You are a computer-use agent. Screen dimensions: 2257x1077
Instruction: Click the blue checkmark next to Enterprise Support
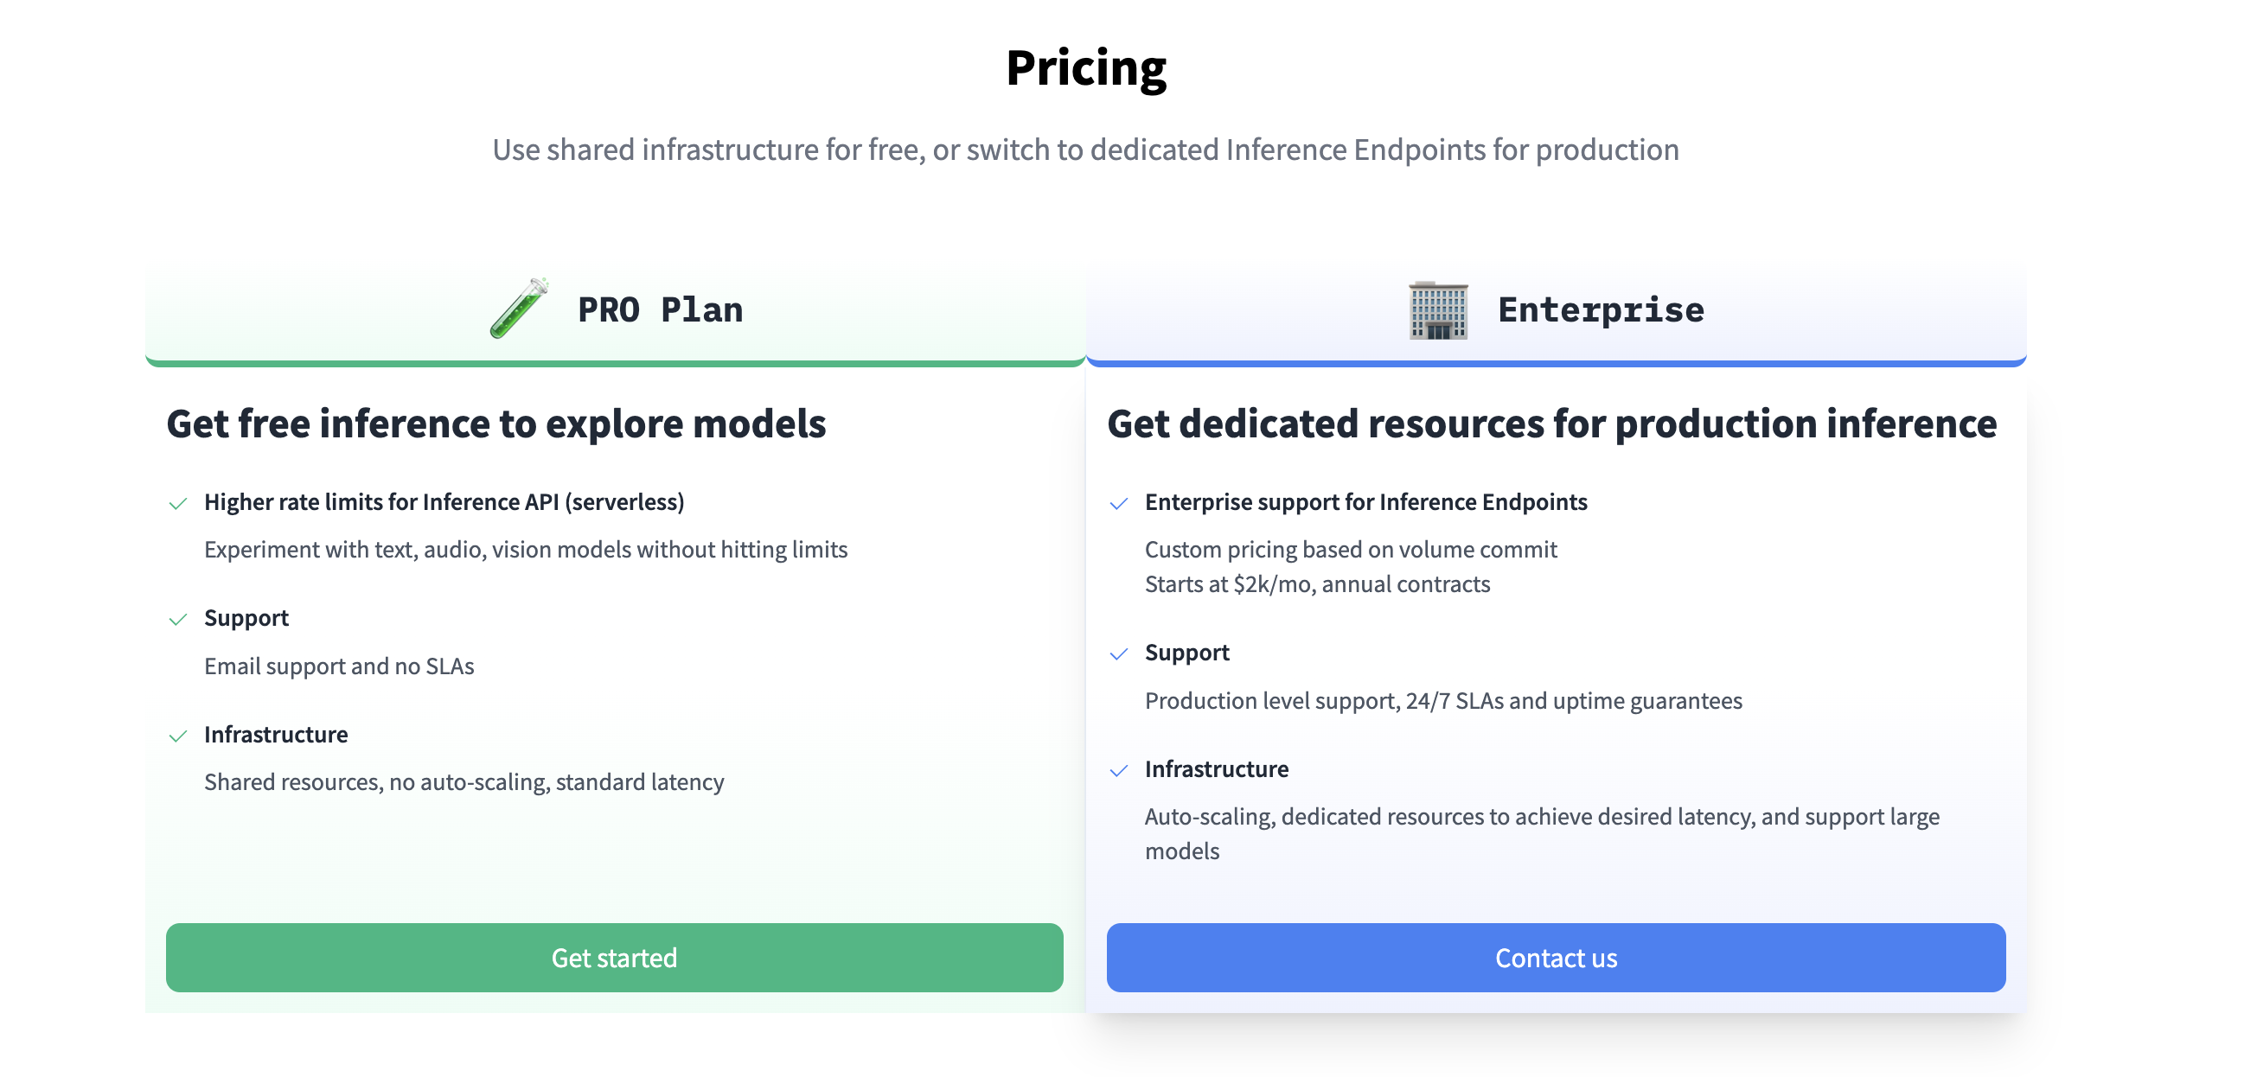(x=1118, y=654)
